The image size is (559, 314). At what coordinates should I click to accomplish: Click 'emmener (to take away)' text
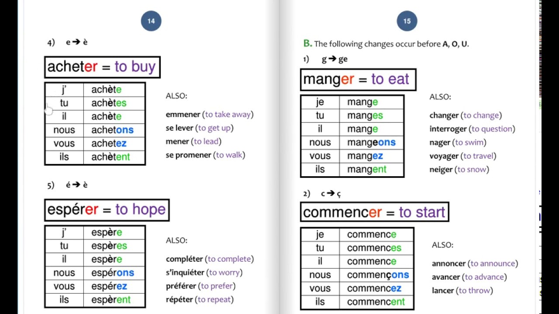(x=210, y=115)
